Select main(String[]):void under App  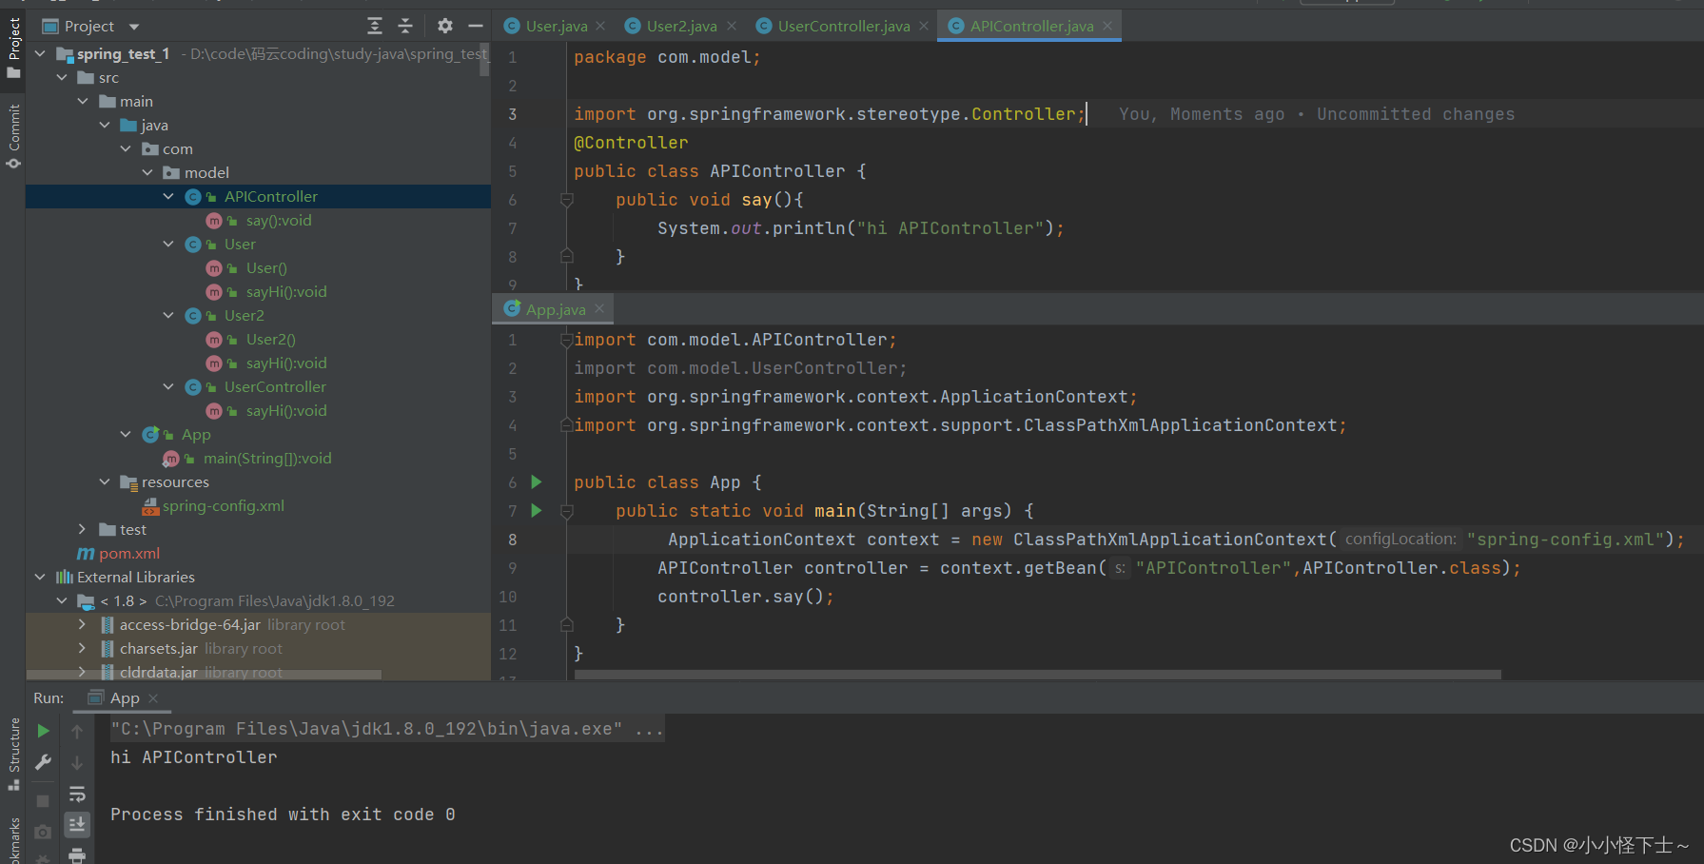click(x=267, y=458)
